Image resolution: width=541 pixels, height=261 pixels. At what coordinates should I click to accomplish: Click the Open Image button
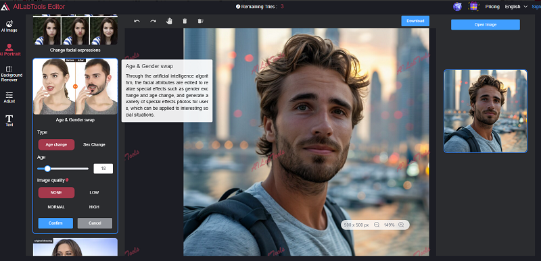(486, 25)
